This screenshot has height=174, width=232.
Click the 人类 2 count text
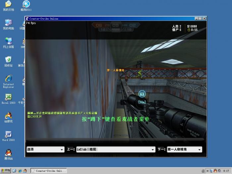177,26
